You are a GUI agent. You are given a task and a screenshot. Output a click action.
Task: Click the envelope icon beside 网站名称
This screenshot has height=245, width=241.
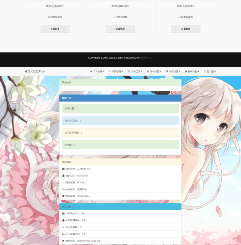coord(63,169)
